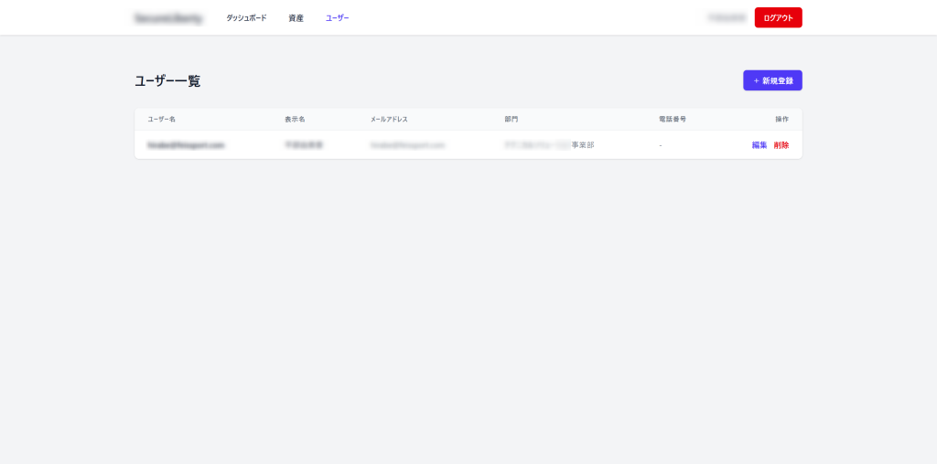
Task: Click the ユーザー名 column header
Action: pos(161,120)
